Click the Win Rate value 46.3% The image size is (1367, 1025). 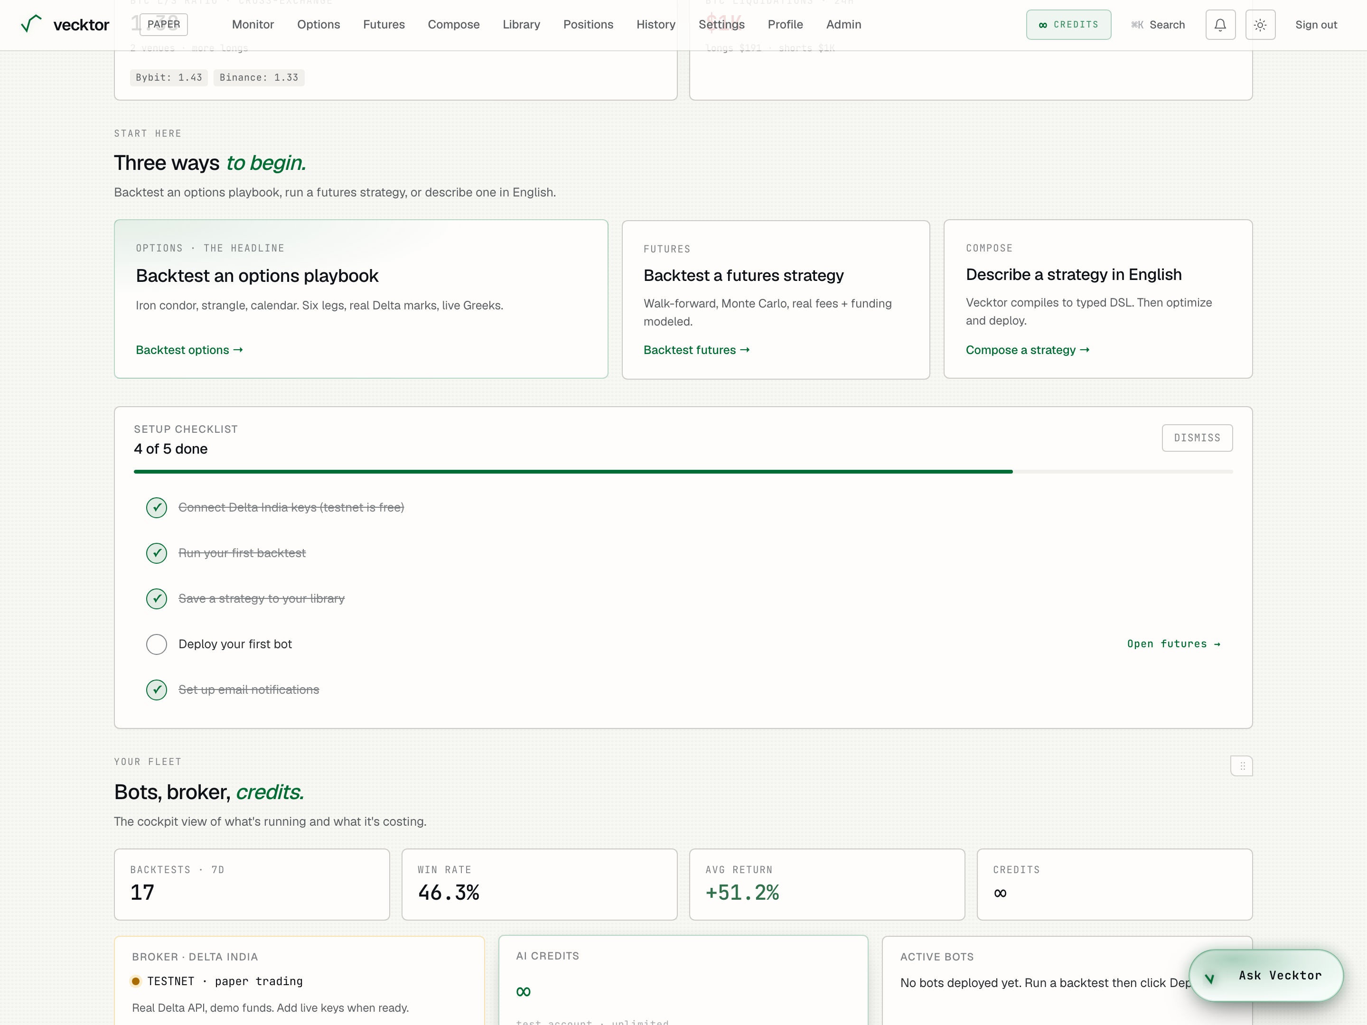[x=449, y=892]
